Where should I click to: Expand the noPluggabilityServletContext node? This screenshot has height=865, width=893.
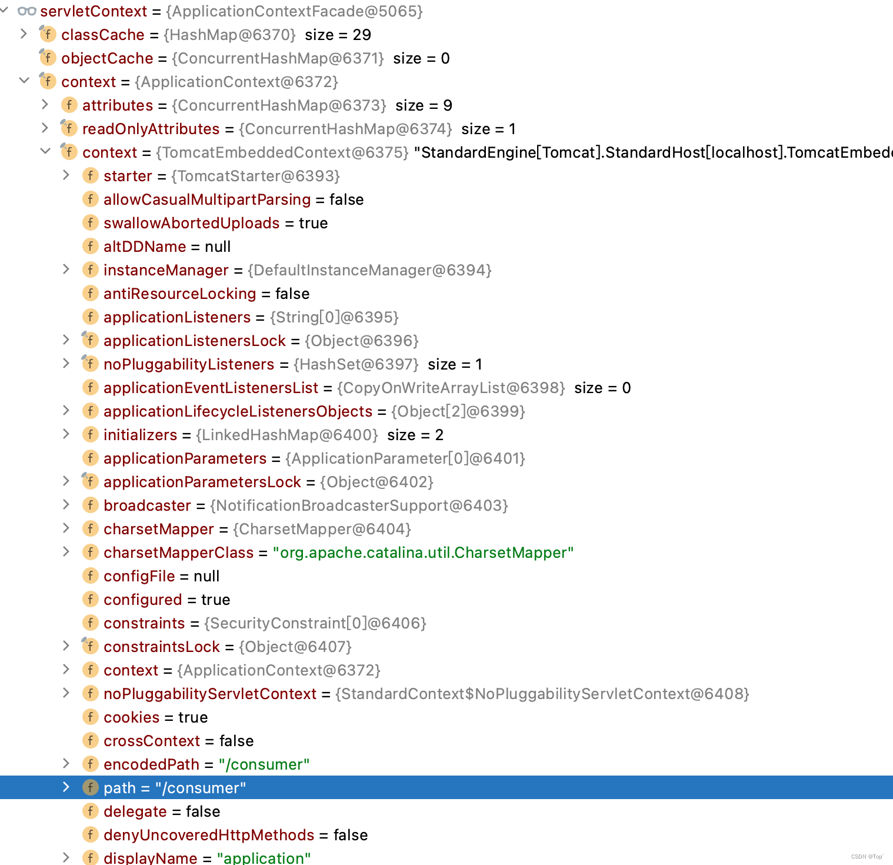click(x=66, y=693)
